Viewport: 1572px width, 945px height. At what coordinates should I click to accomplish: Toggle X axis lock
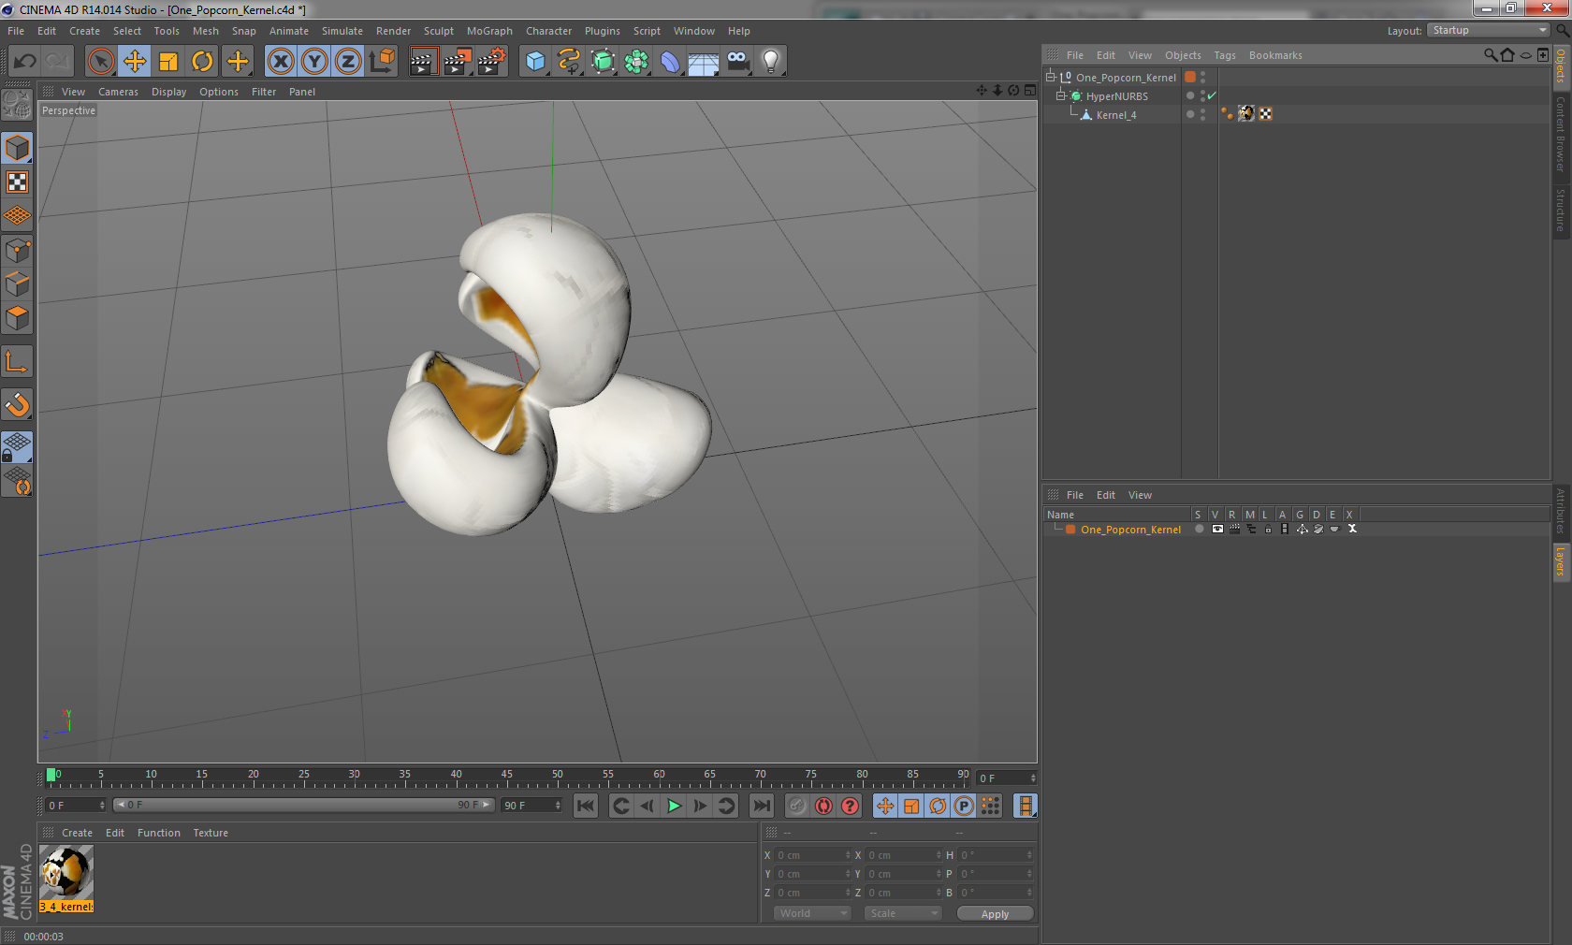click(x=281, y=62)
